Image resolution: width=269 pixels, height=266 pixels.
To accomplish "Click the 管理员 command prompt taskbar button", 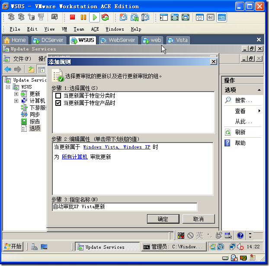I will tap(173, 247).
